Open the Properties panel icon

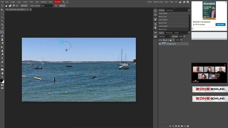click(x=155, y=15)
